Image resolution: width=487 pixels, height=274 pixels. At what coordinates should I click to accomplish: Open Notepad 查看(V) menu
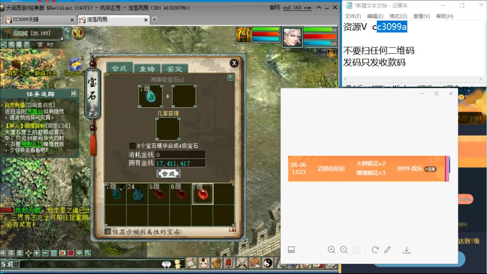(422, 16)
